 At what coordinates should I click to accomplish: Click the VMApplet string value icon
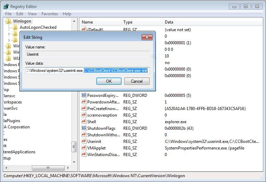tap(83, 148)
